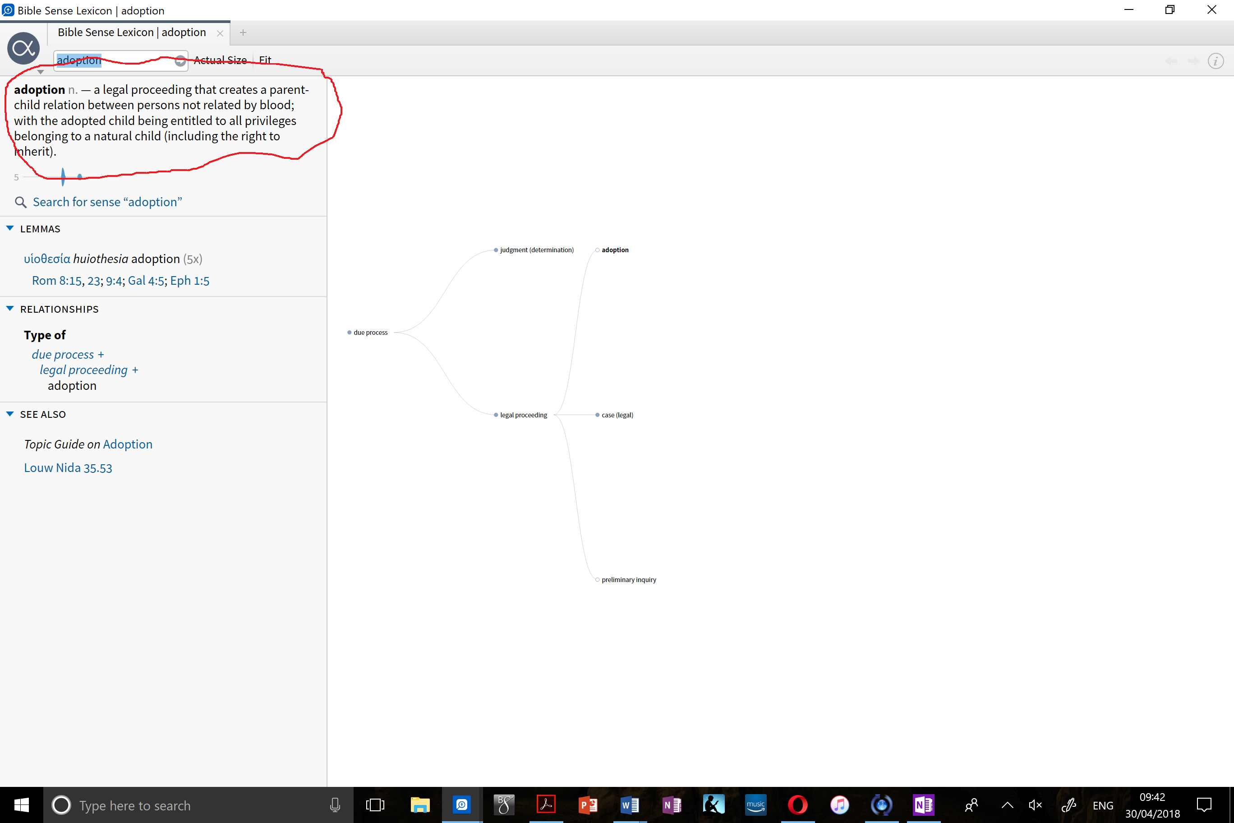Close the adoption lexicon tab
Image resolution: width=1234 pixels, height=823 pixels.
pos(220,33)
